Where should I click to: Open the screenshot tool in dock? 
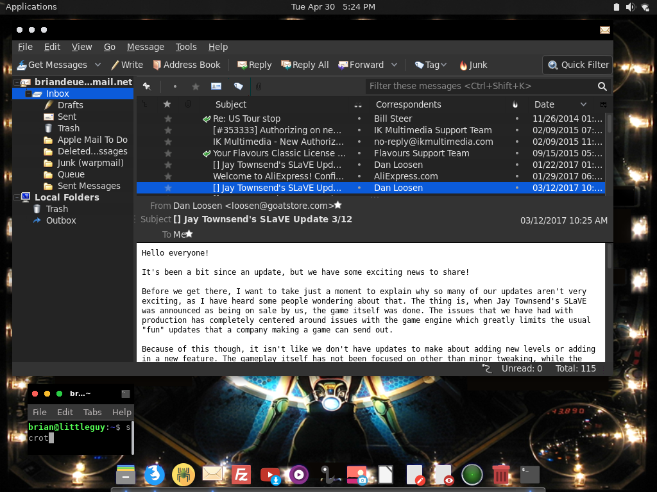pos(357,475)
